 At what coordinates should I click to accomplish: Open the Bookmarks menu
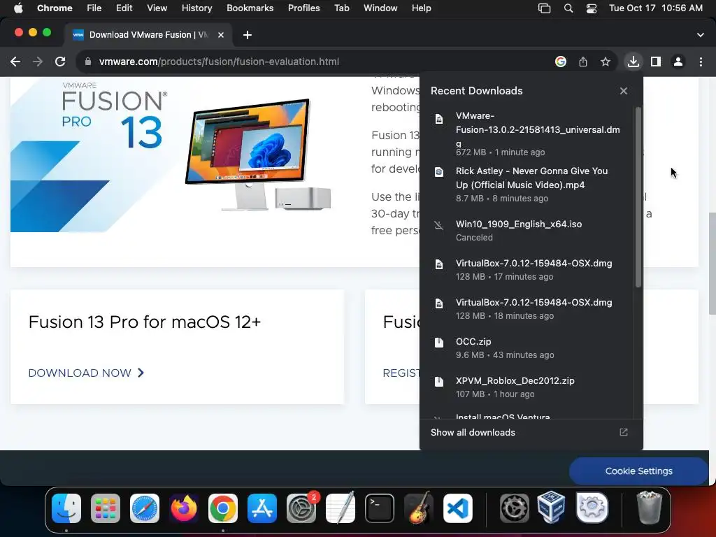click(250, 8)
